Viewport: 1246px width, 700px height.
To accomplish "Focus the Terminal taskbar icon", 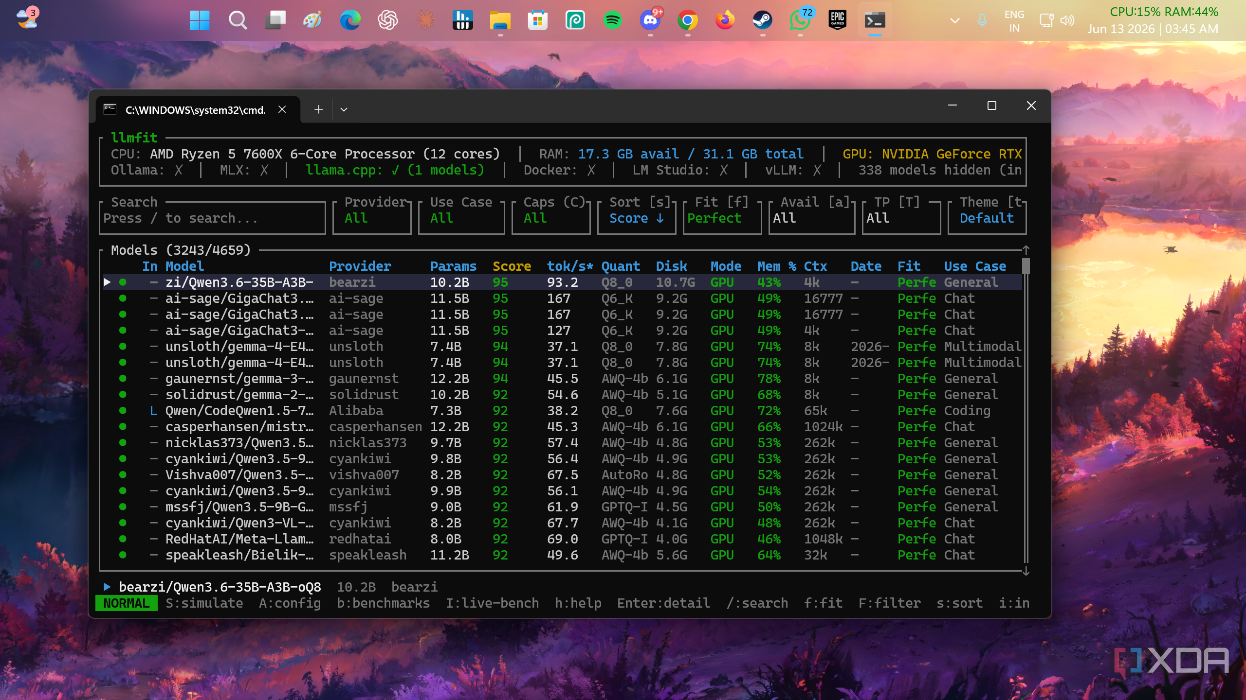I will click(x=875, y=20).
